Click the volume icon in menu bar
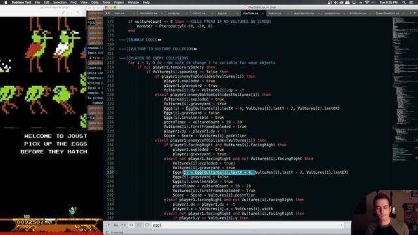 click(x=336, y=3)
